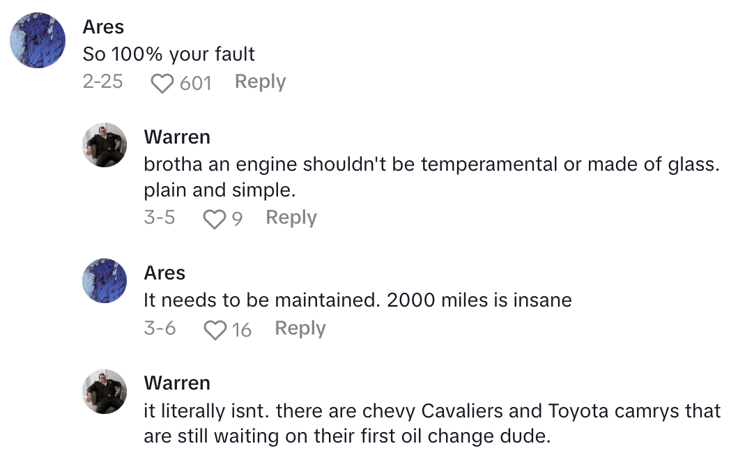Like Ares's "So 100% your fault" comment
The height and width of the screenshot is (453, 754).
click(x=162, y=84)
